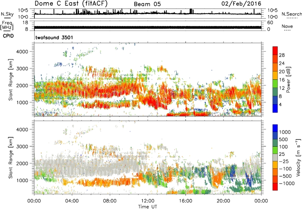Image resolution: width=302 pixels, height=209 pixels.
Task: Click the power panel 'Slant Range [km]' label
Action: [x=11, y=80]
